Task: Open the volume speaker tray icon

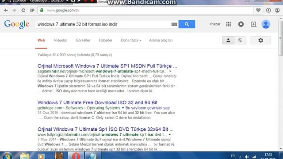Action: click(x=247, y=157)
